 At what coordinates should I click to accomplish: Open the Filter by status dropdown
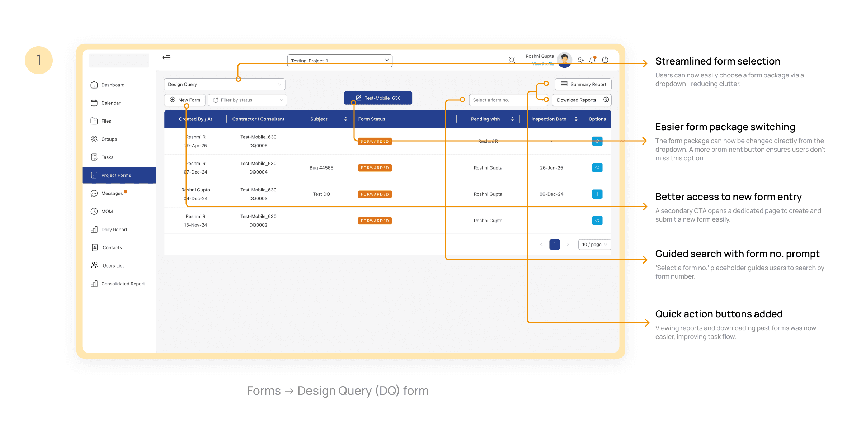pyautogui.click(x=248, y=100)
